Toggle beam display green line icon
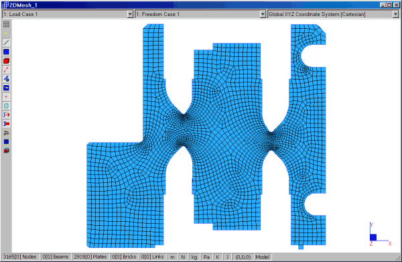 click(x=6, y=43)
